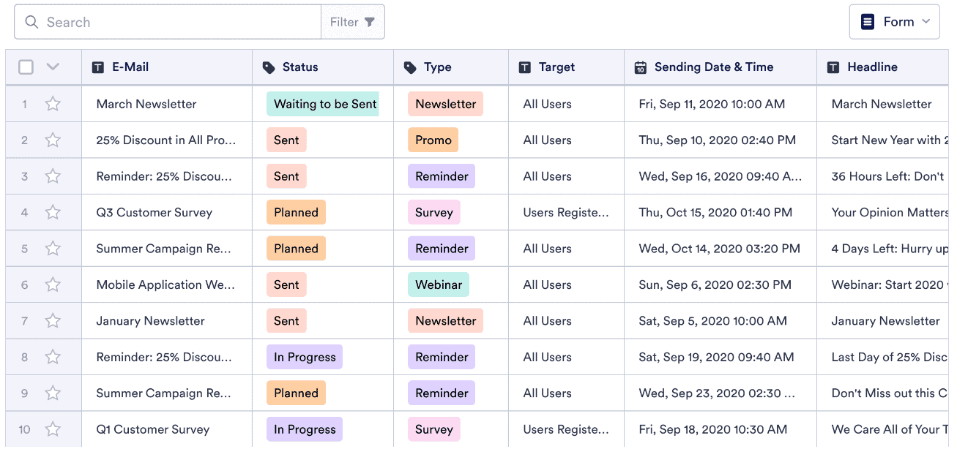
Task: Click the text icon in E-Mail header
Action: (98, 67)
